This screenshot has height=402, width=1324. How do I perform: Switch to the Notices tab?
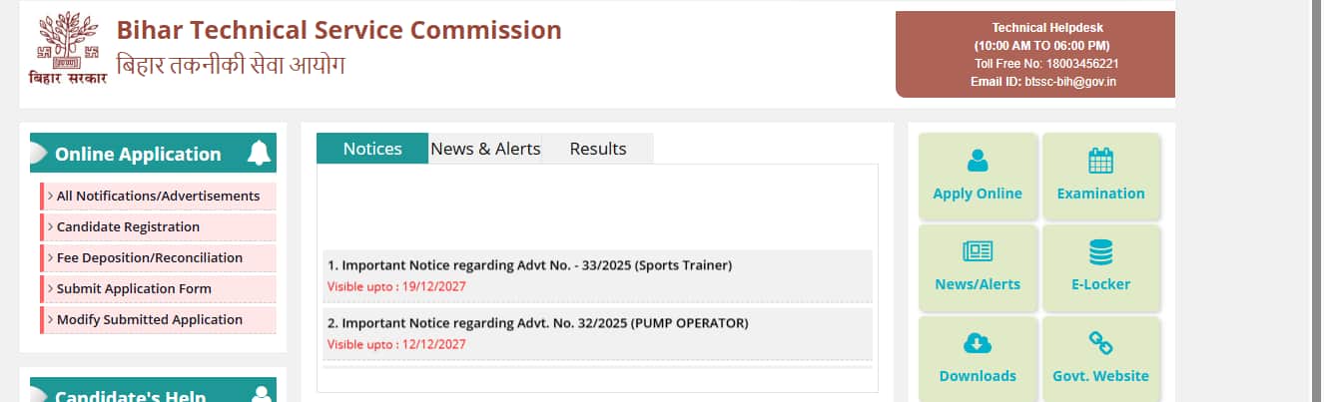click(372, 149)
